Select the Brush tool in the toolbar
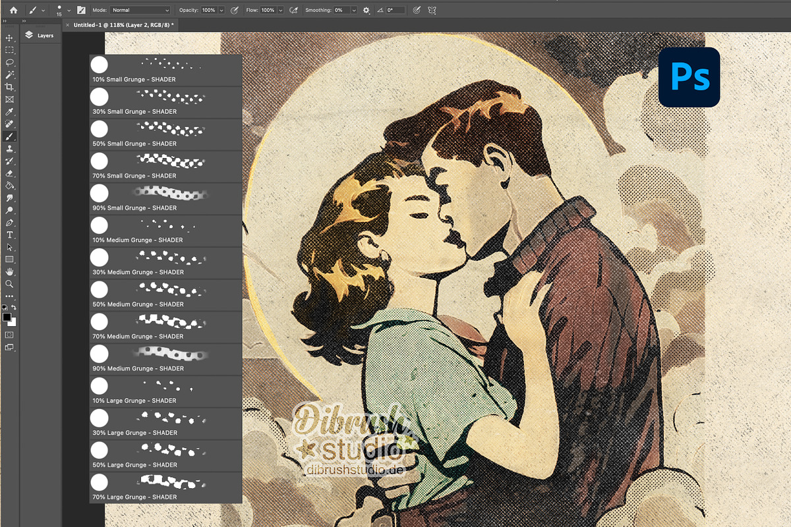The width and height of the screenshot is (791, 527). tap(9, 136)
